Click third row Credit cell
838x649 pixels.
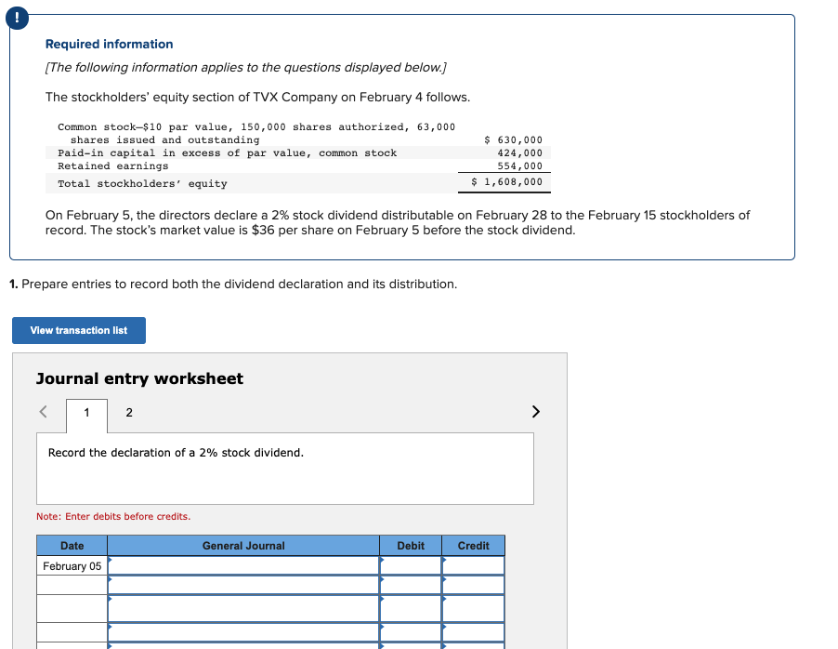pyautogui.click(x=473, y=608)
